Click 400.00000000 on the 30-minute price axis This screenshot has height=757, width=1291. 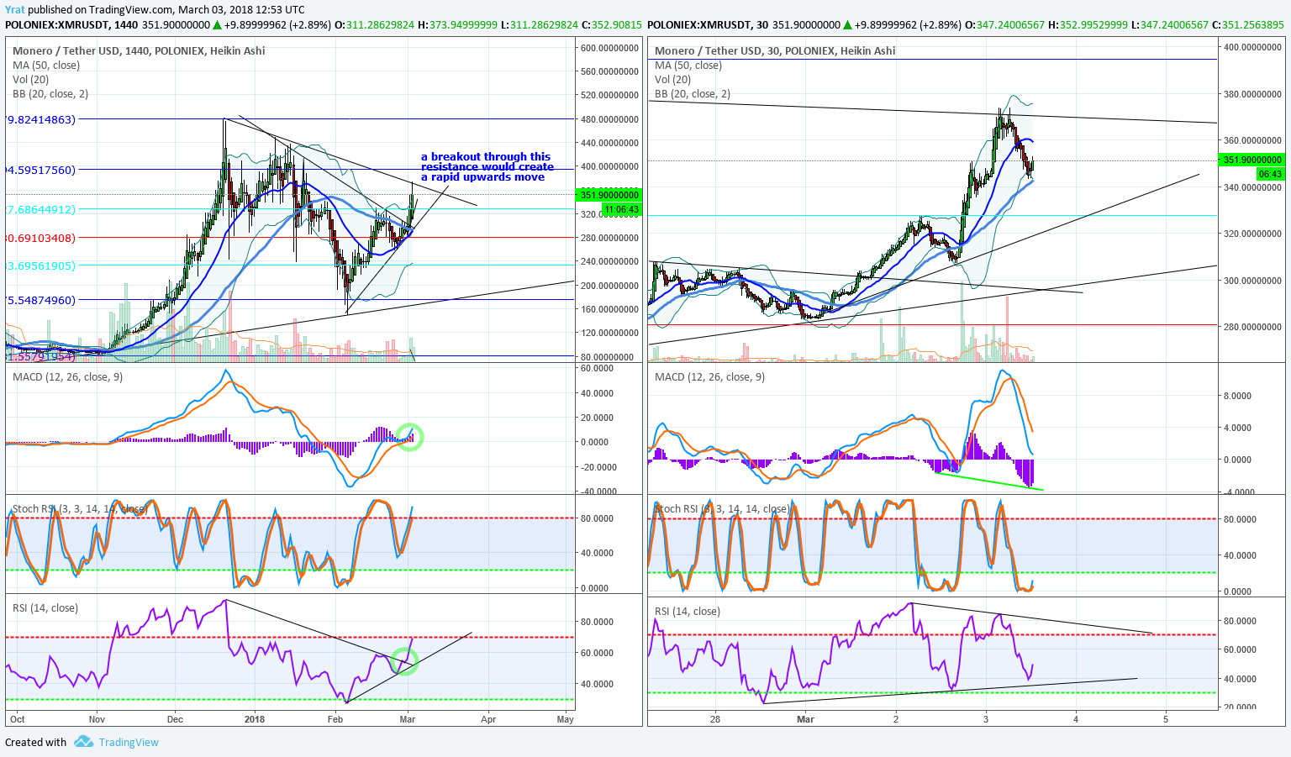1252,47
